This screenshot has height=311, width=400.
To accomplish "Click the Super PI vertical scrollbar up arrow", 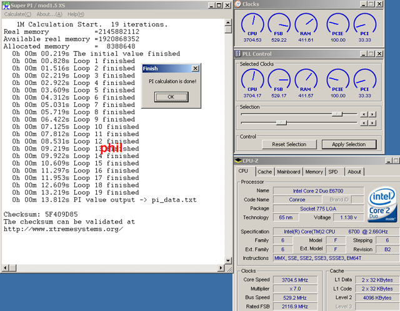I will [228, 22].
